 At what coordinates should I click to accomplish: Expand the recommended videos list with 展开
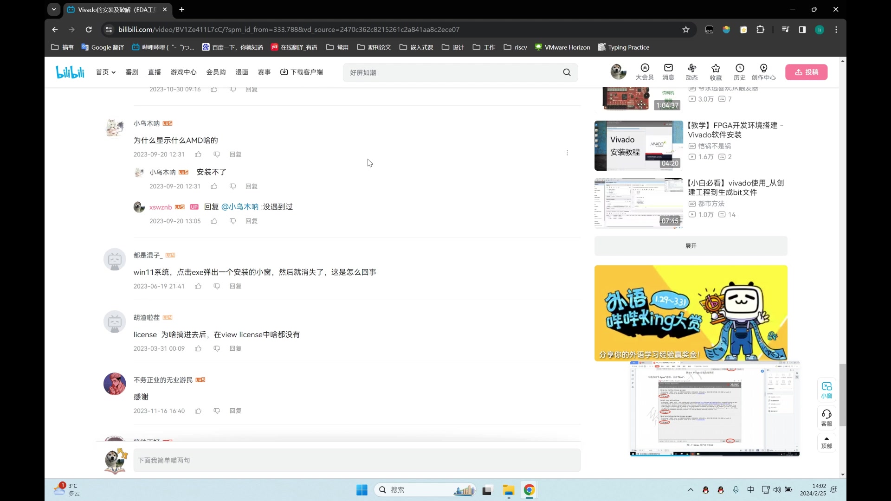(x=691, y=246)
